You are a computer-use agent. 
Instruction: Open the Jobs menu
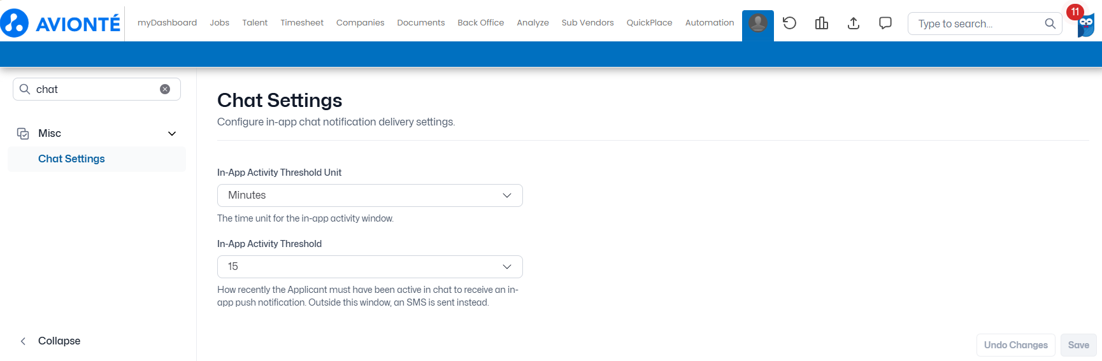tap(220, 23)
